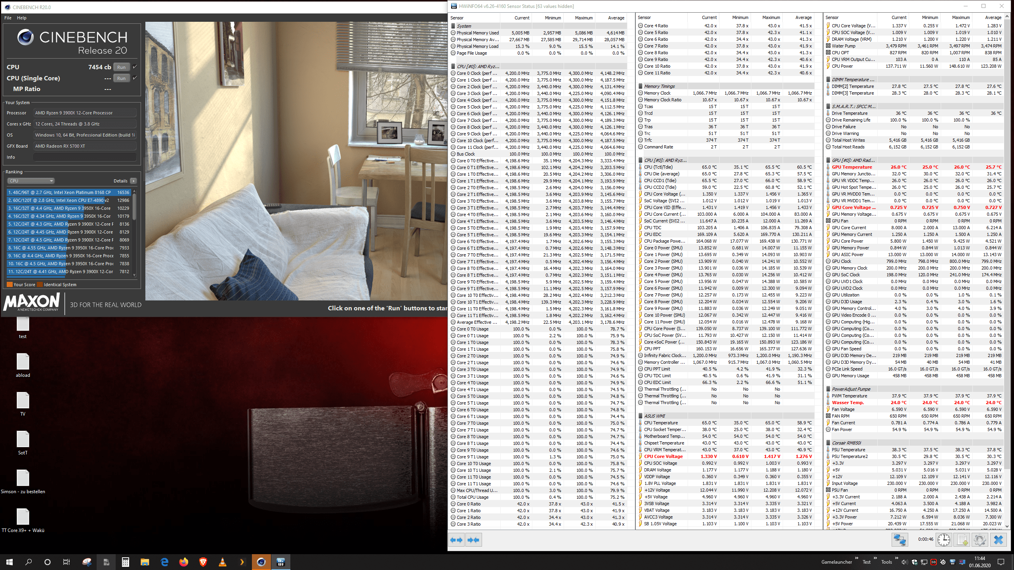Screen dimensions: 1014x570
Task: Click the Info input field in Cinebench
Action: pyautogui.click(x=85, y=157)
